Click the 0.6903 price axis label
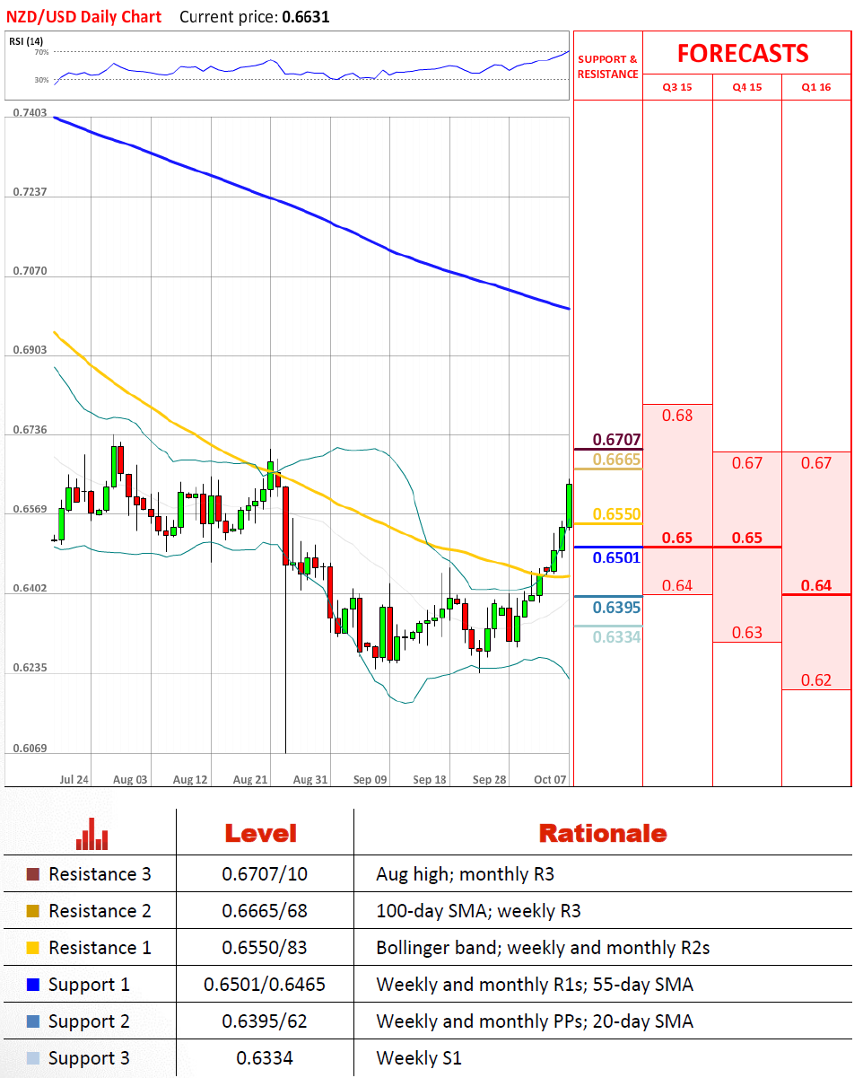This screenshot has height=1078, width=863. (x=30, y=349)
